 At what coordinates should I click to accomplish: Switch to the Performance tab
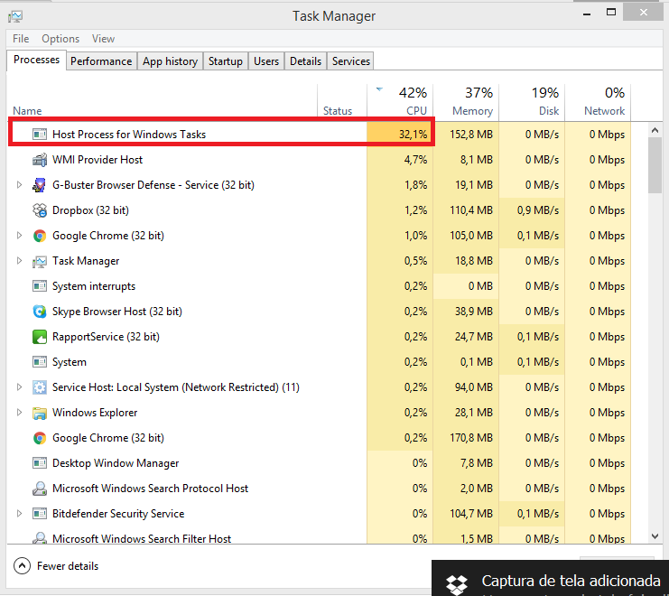(101, 61)
